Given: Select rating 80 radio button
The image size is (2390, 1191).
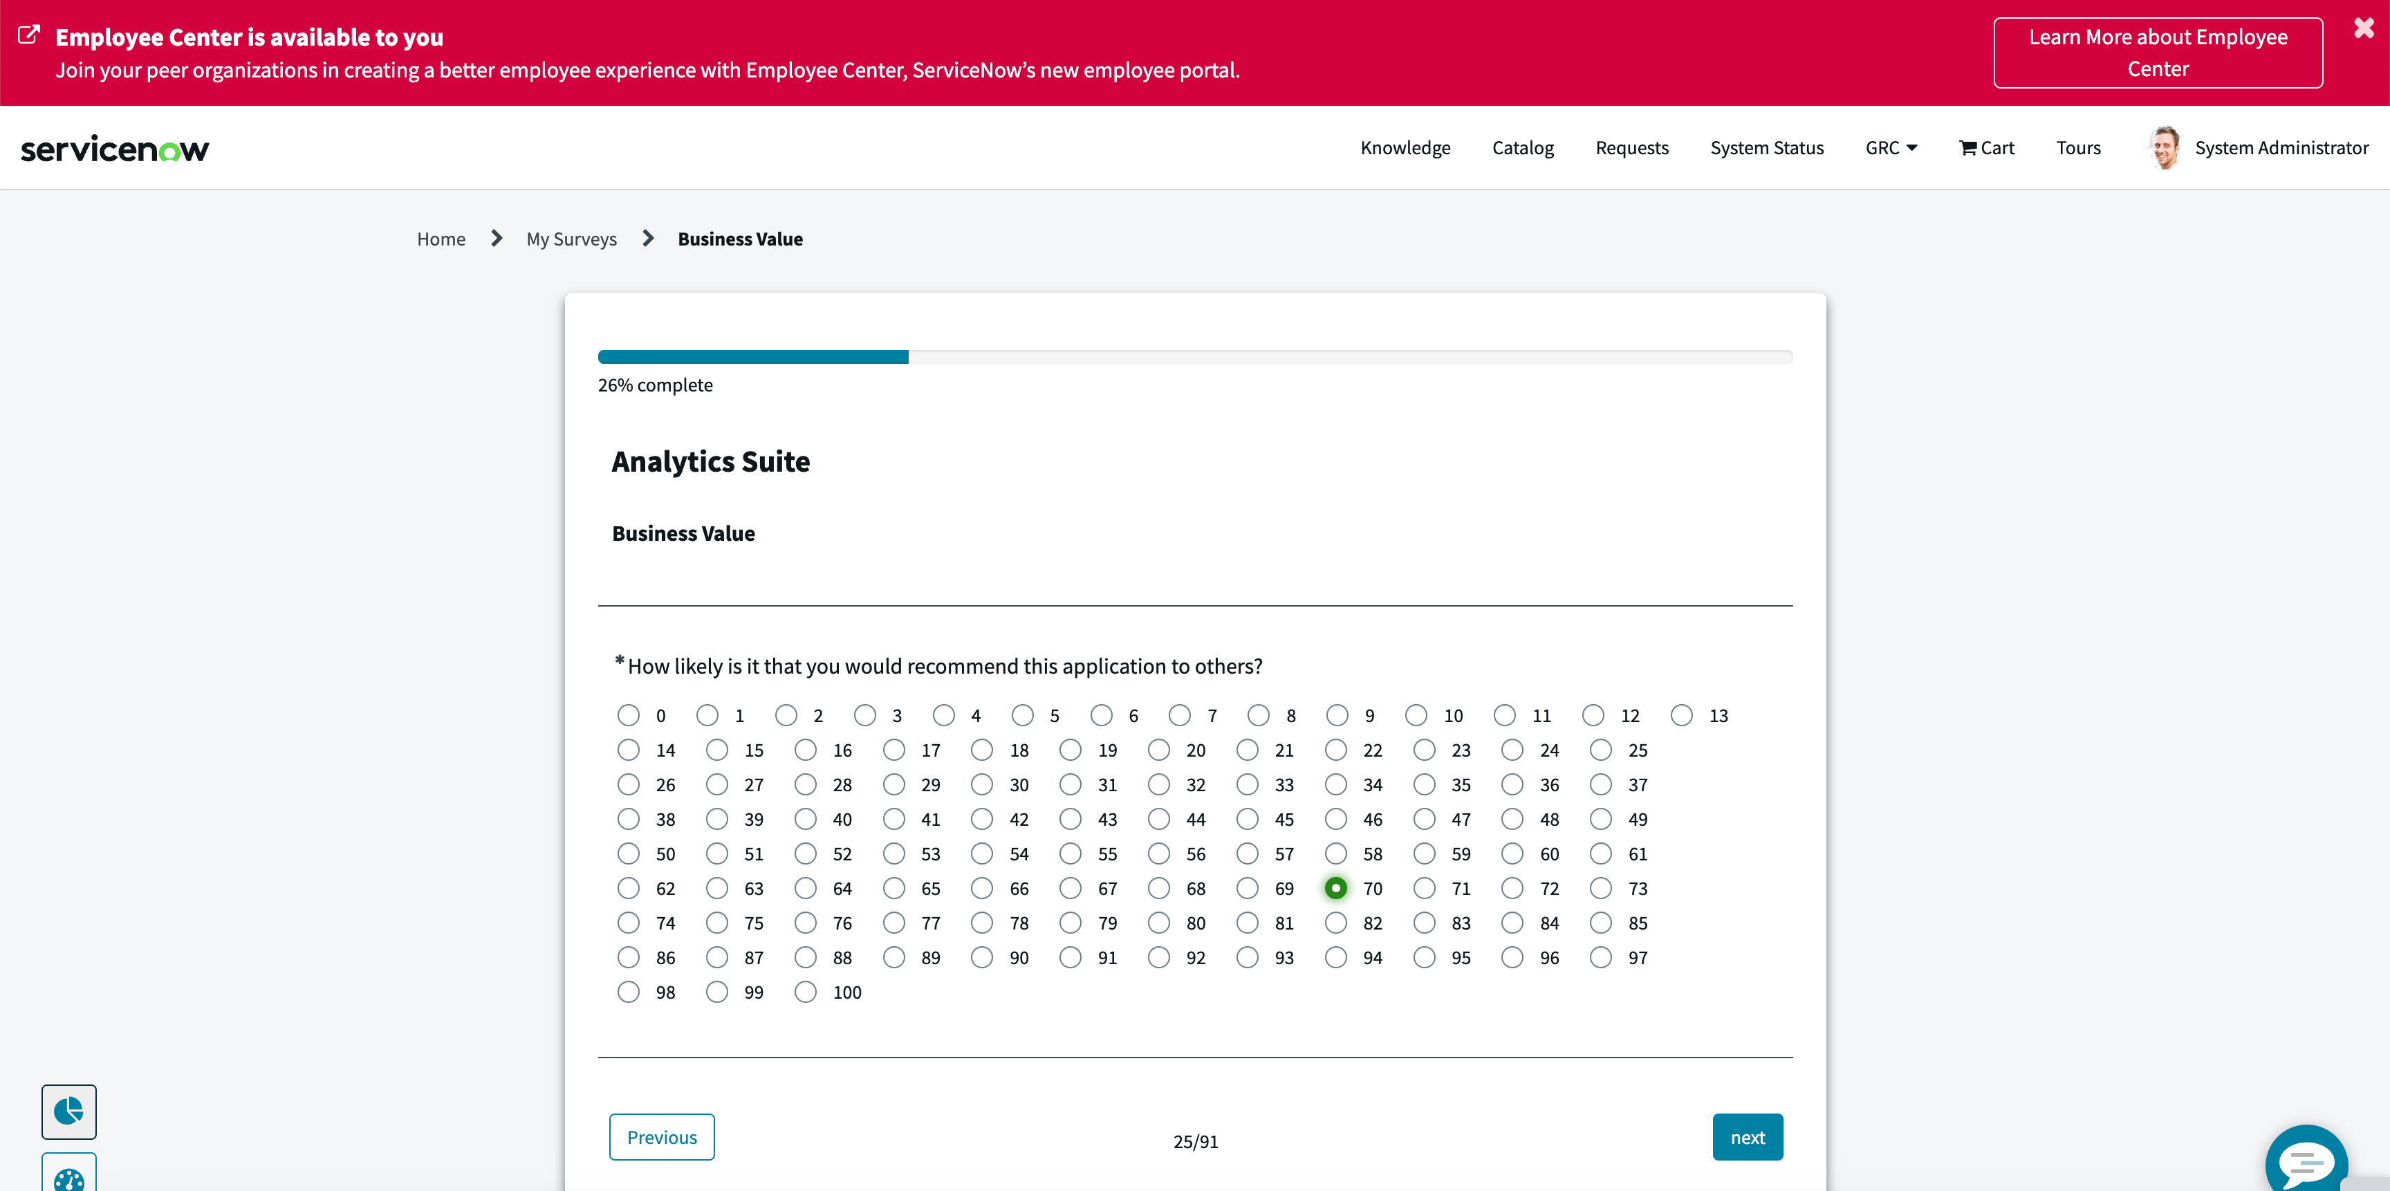Looking at the screenshot, I should click(x=1159, y=922).
